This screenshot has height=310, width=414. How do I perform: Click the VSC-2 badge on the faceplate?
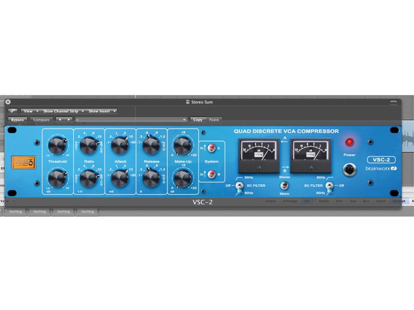coord(381,159)
